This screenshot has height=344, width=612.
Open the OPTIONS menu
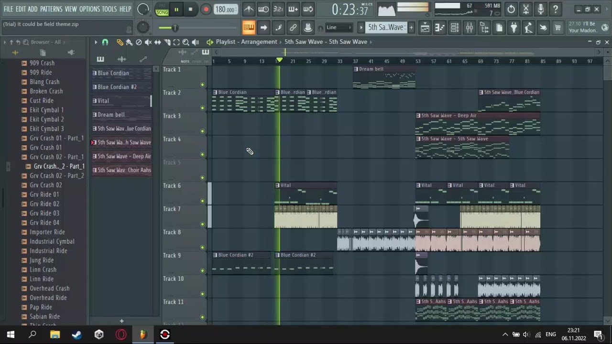pos(89,9)
